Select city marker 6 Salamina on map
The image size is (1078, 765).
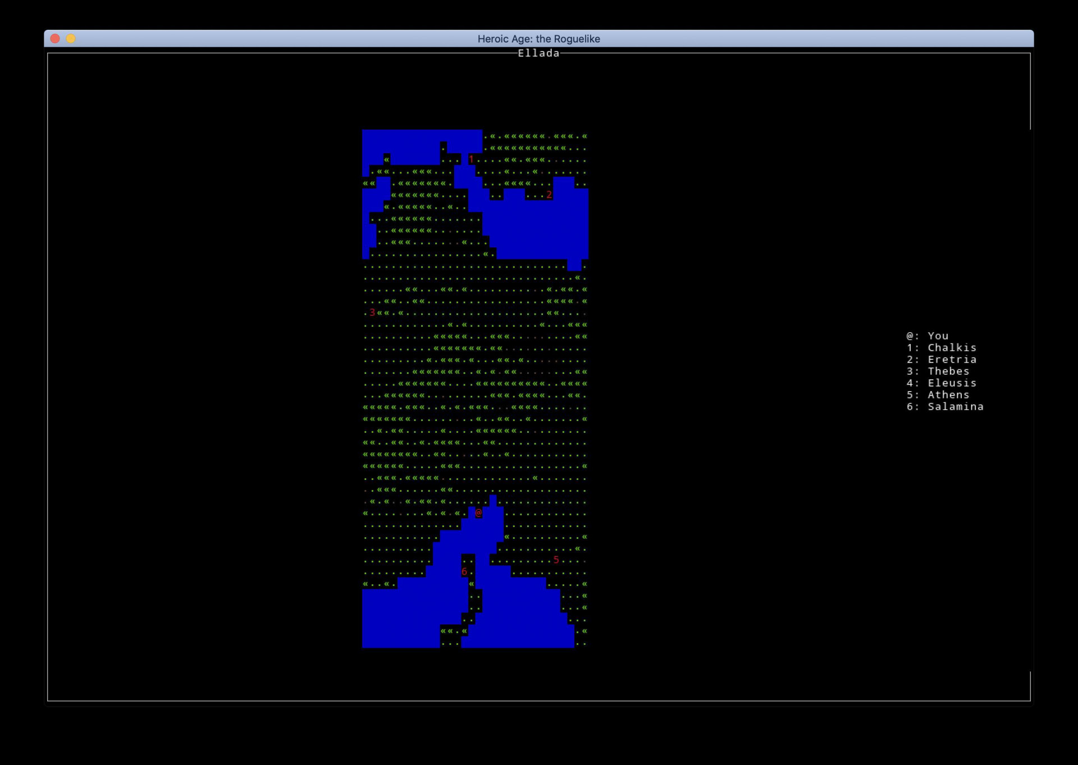(x=464, y=572)
